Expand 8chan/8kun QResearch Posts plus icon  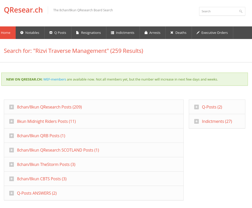[x=12, y=107]
